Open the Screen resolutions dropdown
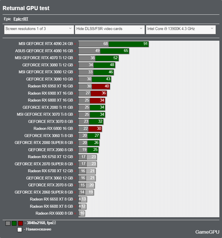The height and width of the screenshot is (238, 222). tap(39, 30)
